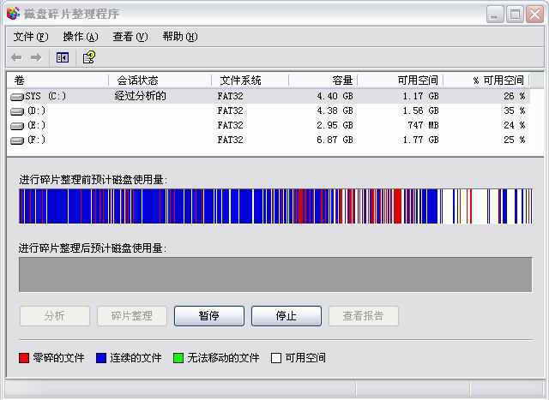Select the (F:) drive icon
Screen dimensions: 549x400
(x=17, y=140)
